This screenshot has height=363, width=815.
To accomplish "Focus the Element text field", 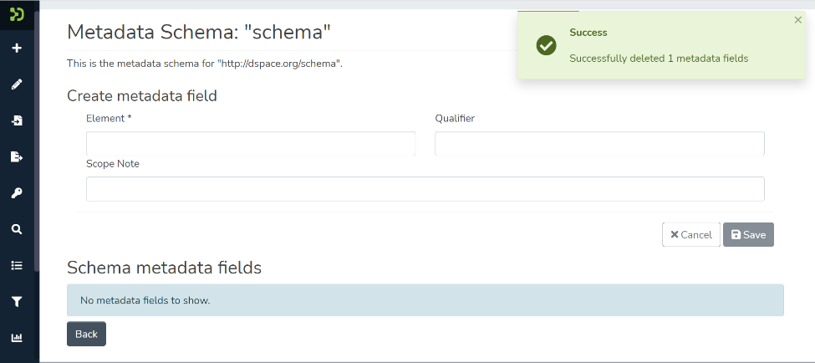I will click(251, 144).
